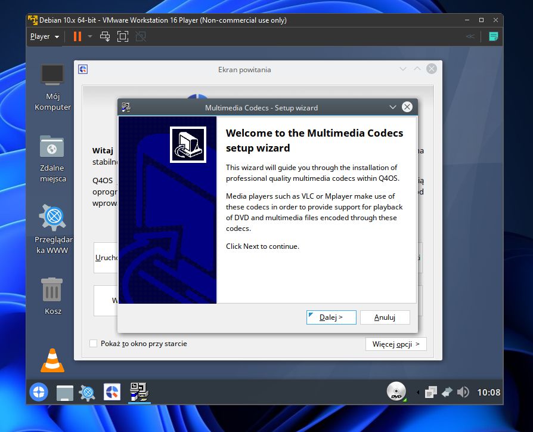533x432 pixels.
Task: Click the DVD disc tray icon
Action: click(396, 391)
